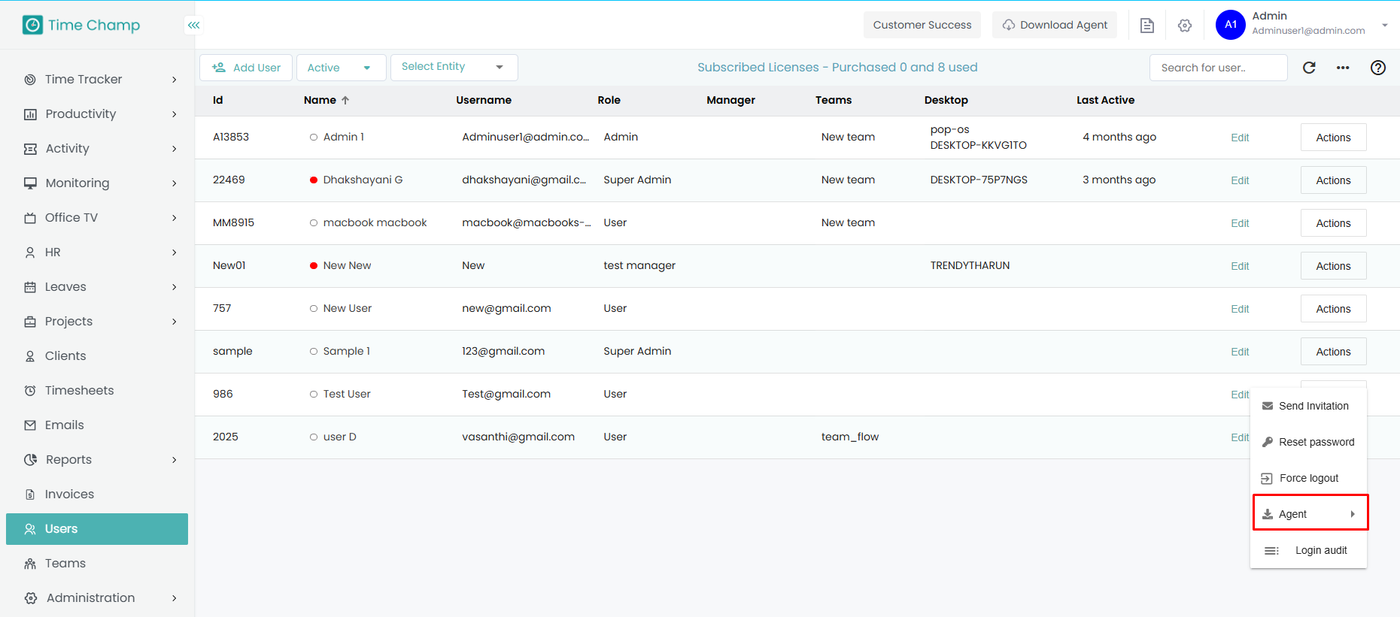Screen dimensions: 1400x617
Task: Click Edit link for Dhakshayani G
Action: click(1239, 180)
